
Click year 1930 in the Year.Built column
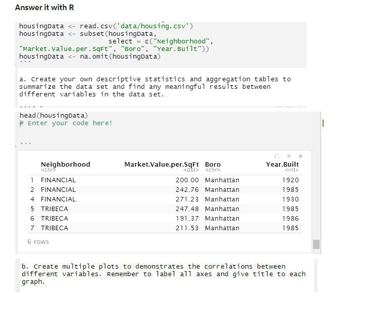[290, 199]
